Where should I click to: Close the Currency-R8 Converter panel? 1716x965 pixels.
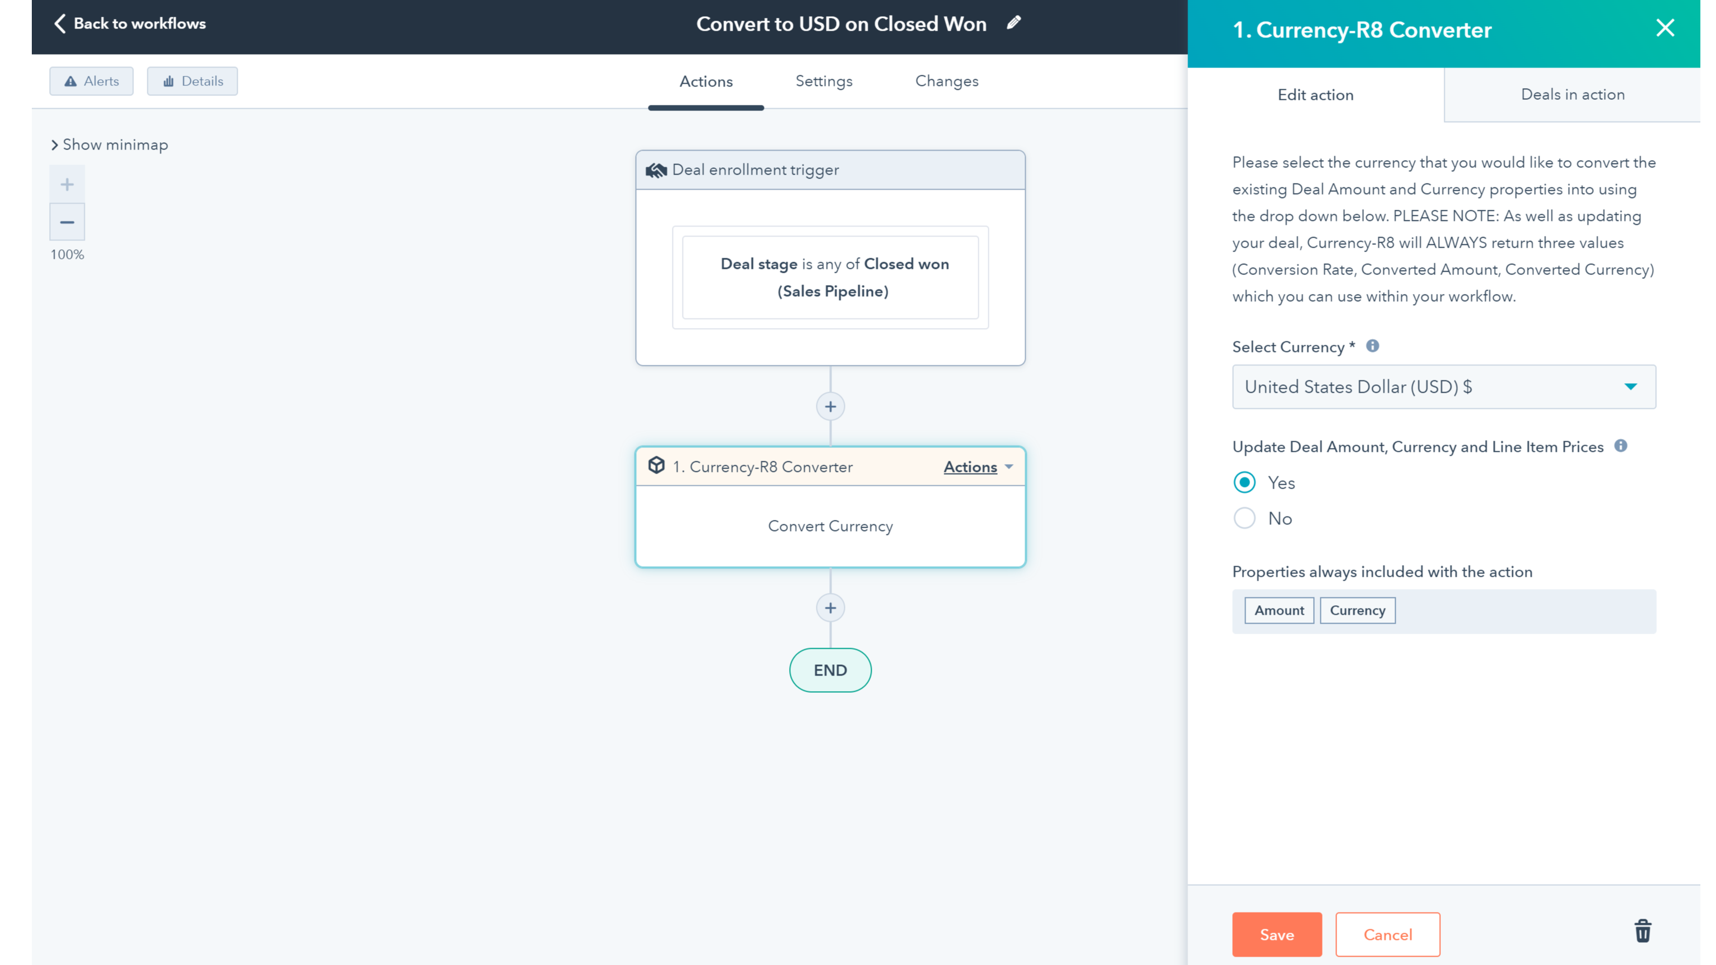pos(1665,28)
